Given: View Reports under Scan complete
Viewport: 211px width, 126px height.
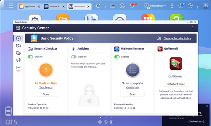Looking at the screenshot, I should [133, 87].
